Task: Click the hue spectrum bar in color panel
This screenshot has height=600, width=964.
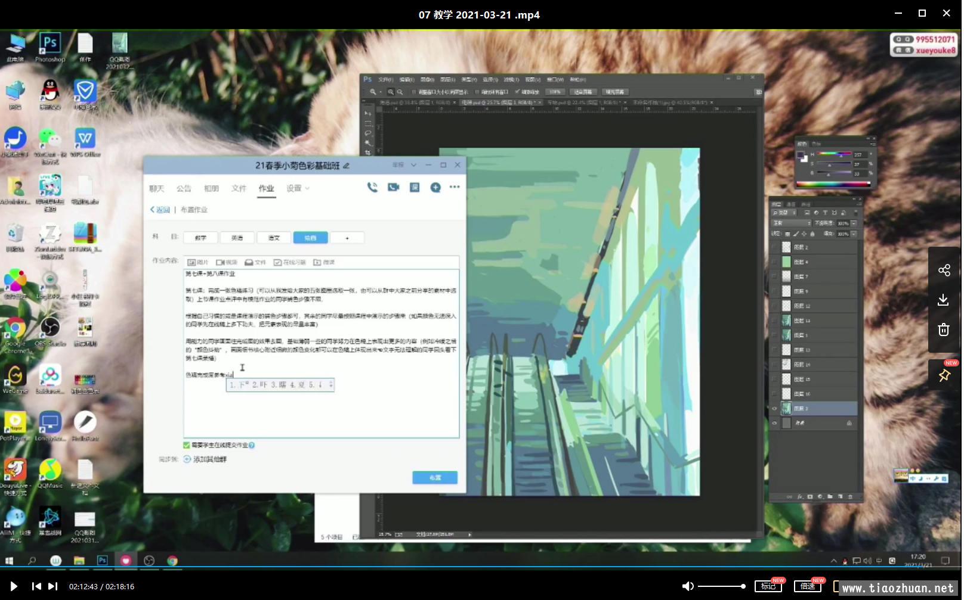Action: (x=833, y=184)
